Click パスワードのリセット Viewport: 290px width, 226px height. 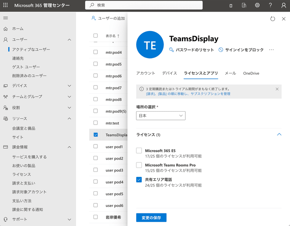pyautogui.click(x=195, y=50)
